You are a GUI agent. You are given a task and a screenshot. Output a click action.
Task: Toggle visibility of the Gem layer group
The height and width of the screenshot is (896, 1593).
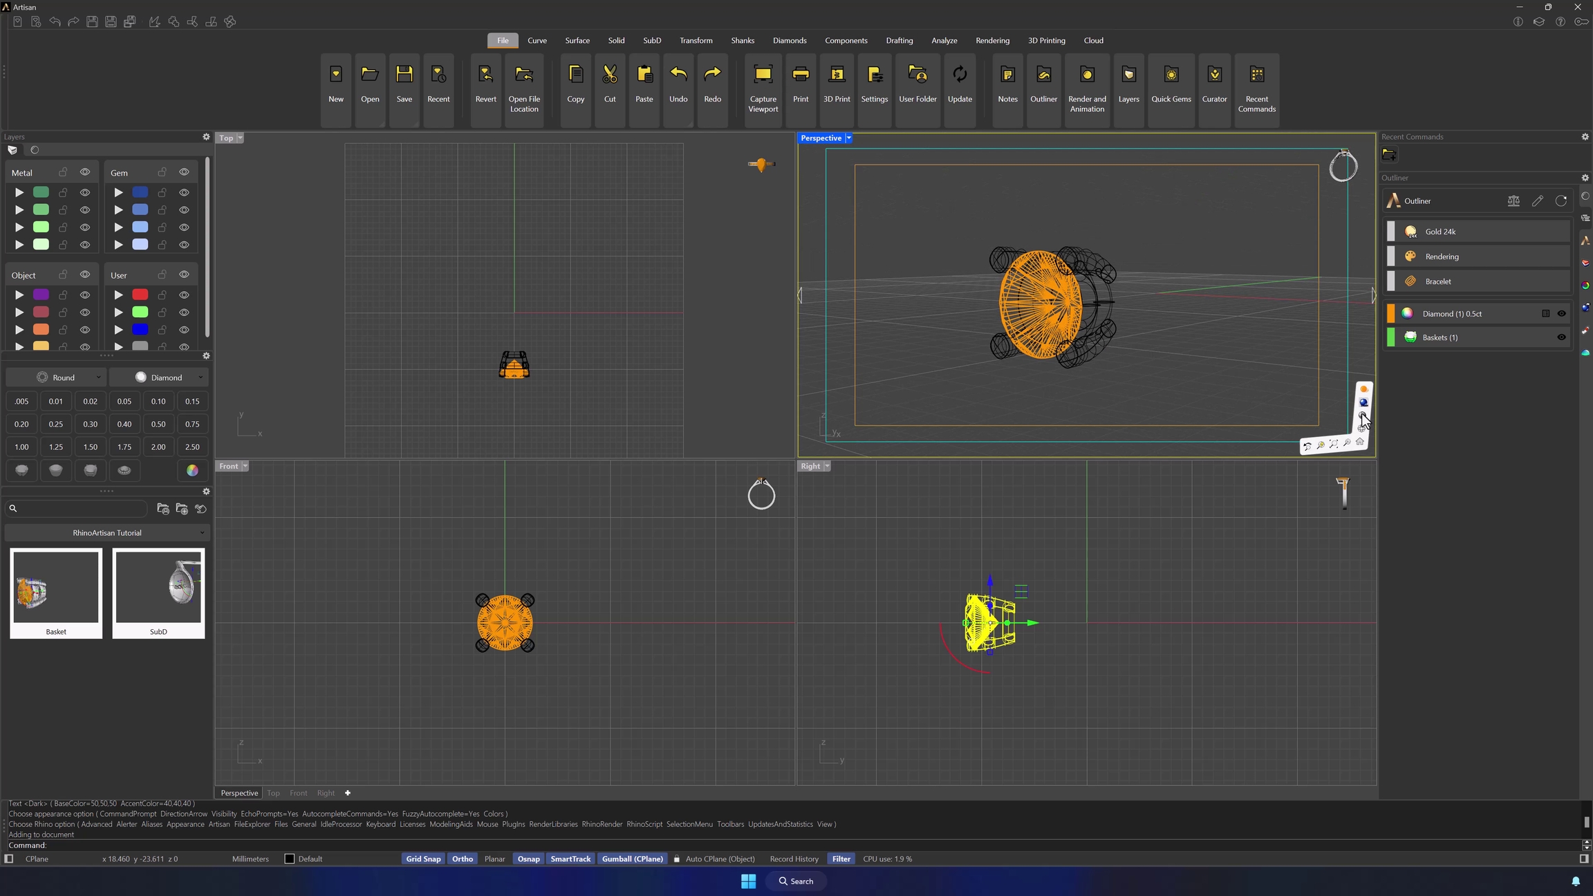[x=184, y=172]
